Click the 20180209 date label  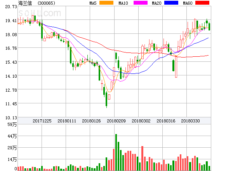click(116, 121)
